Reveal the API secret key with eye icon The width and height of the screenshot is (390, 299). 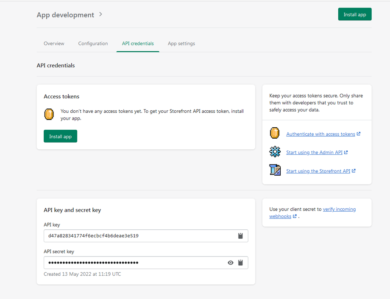point(231,263)
